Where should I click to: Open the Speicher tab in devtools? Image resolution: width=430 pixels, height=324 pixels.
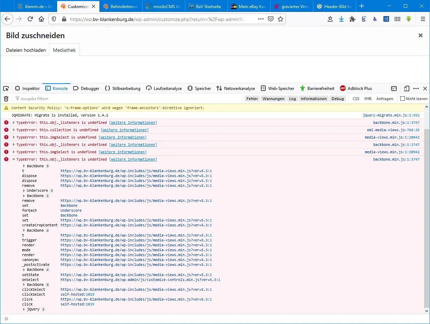pyautogui.click(x=199, y=89)
